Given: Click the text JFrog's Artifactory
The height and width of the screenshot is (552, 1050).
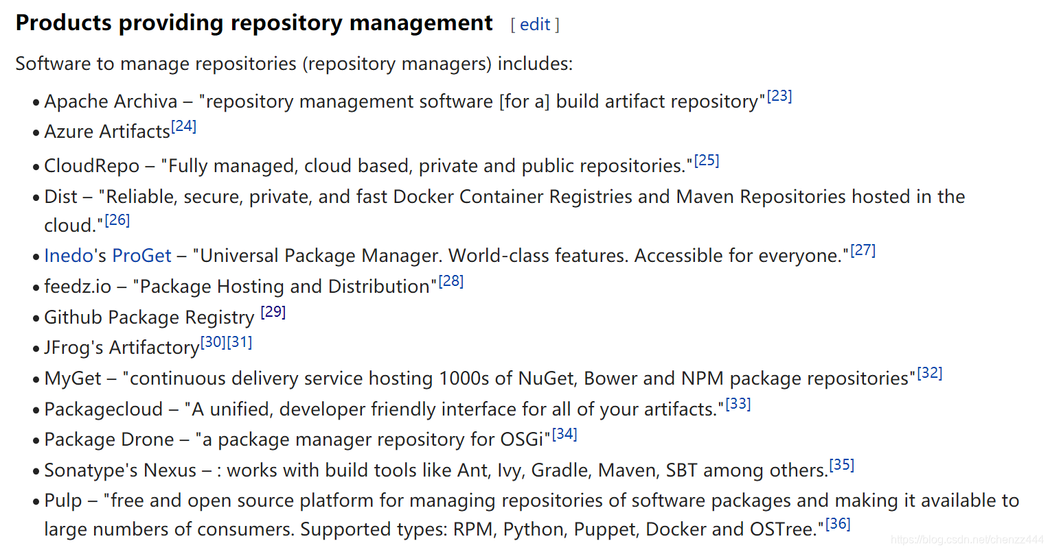Looking at the screenshot, I should point(122,348).
